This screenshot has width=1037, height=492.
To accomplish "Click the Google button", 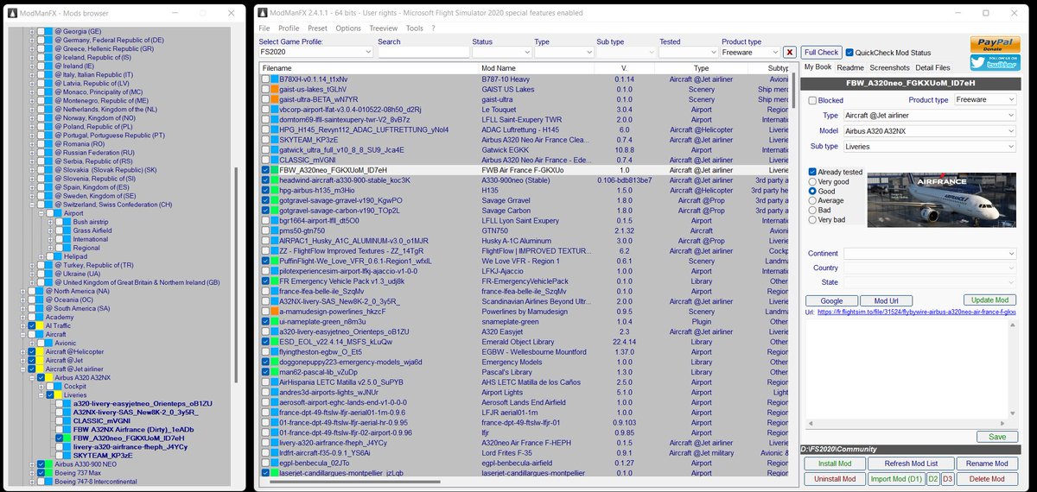I will (831, 300).
